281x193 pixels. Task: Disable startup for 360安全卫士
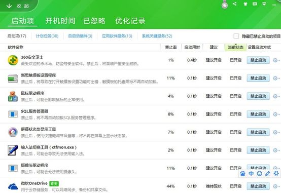[x=258, y=60]
